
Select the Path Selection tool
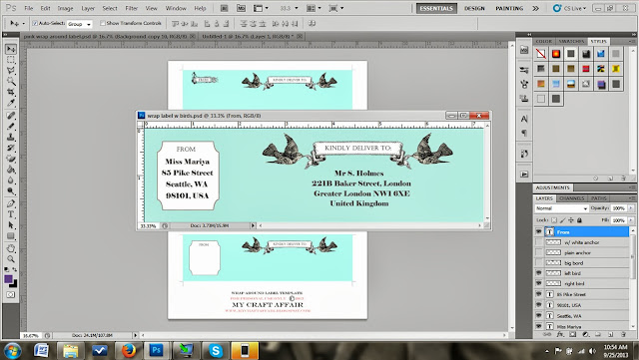tap(11, 224)
